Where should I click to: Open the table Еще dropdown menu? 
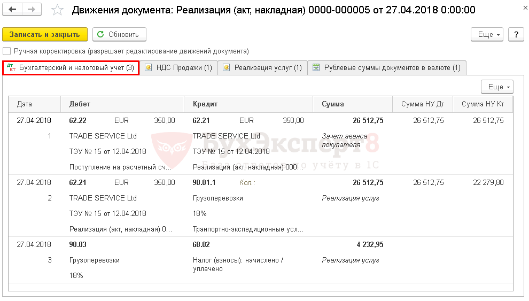coord(497,87)
